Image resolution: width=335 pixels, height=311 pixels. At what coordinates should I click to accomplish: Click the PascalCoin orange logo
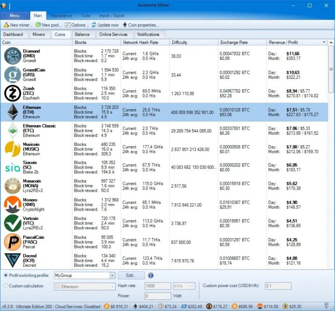click(13, 242)
